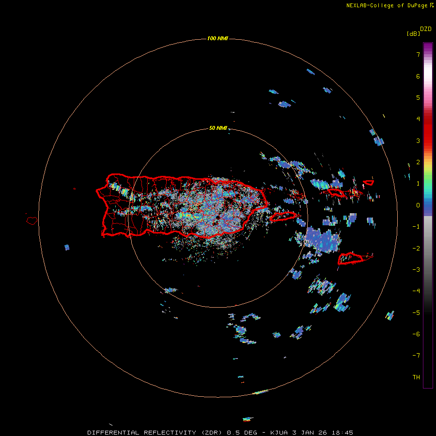Click the -6 value on color scale
This screenshot has width=436, height=436.
[416, 334]
